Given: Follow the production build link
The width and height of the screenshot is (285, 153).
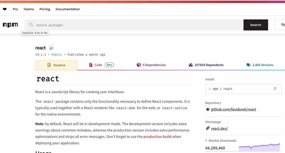Looking at the screenshot, I should [x=157, y=137].
